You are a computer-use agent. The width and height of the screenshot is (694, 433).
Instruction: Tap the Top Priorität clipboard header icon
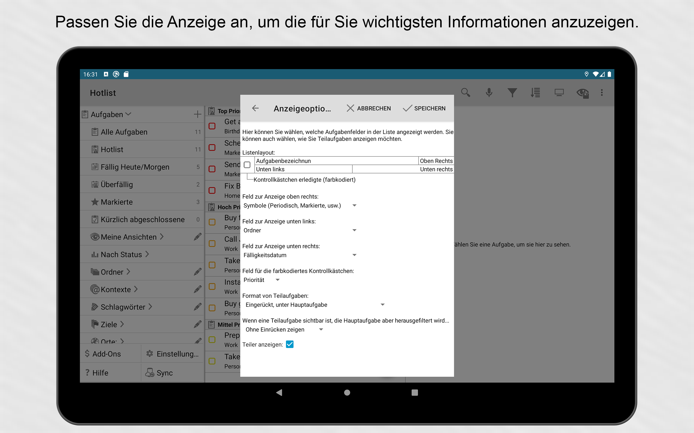(x=212, y=111)
